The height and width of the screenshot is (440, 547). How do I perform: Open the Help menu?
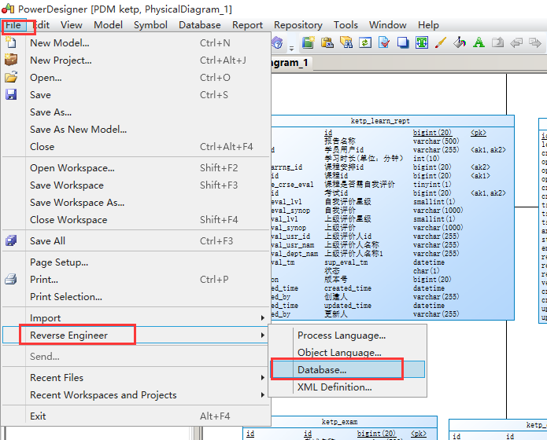tap(428, 25)
